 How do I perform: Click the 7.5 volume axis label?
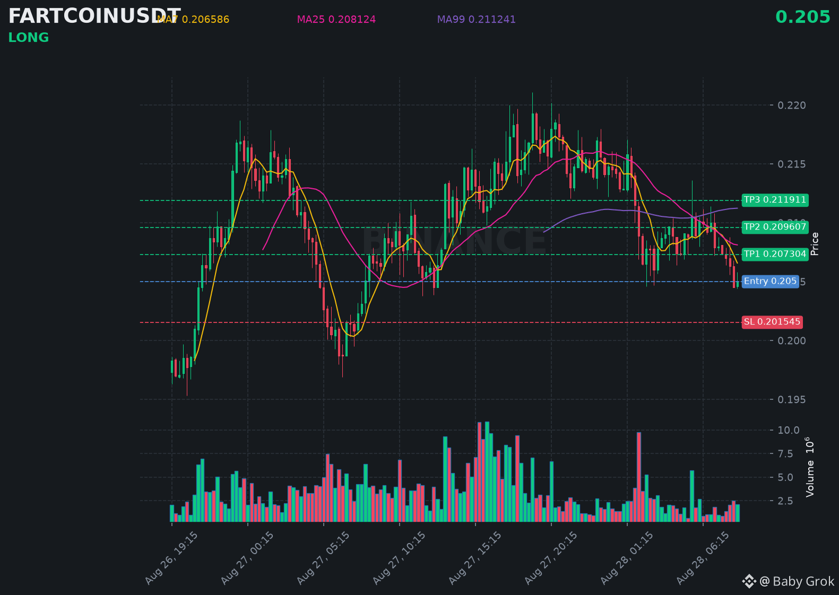785,454
